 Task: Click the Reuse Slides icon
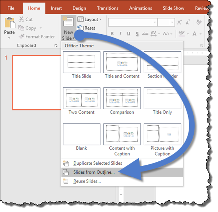(x=66, y=181)
